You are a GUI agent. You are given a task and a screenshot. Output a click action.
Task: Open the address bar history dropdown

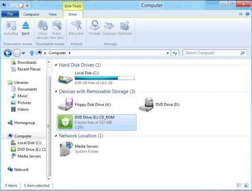[x=167, y=53]
